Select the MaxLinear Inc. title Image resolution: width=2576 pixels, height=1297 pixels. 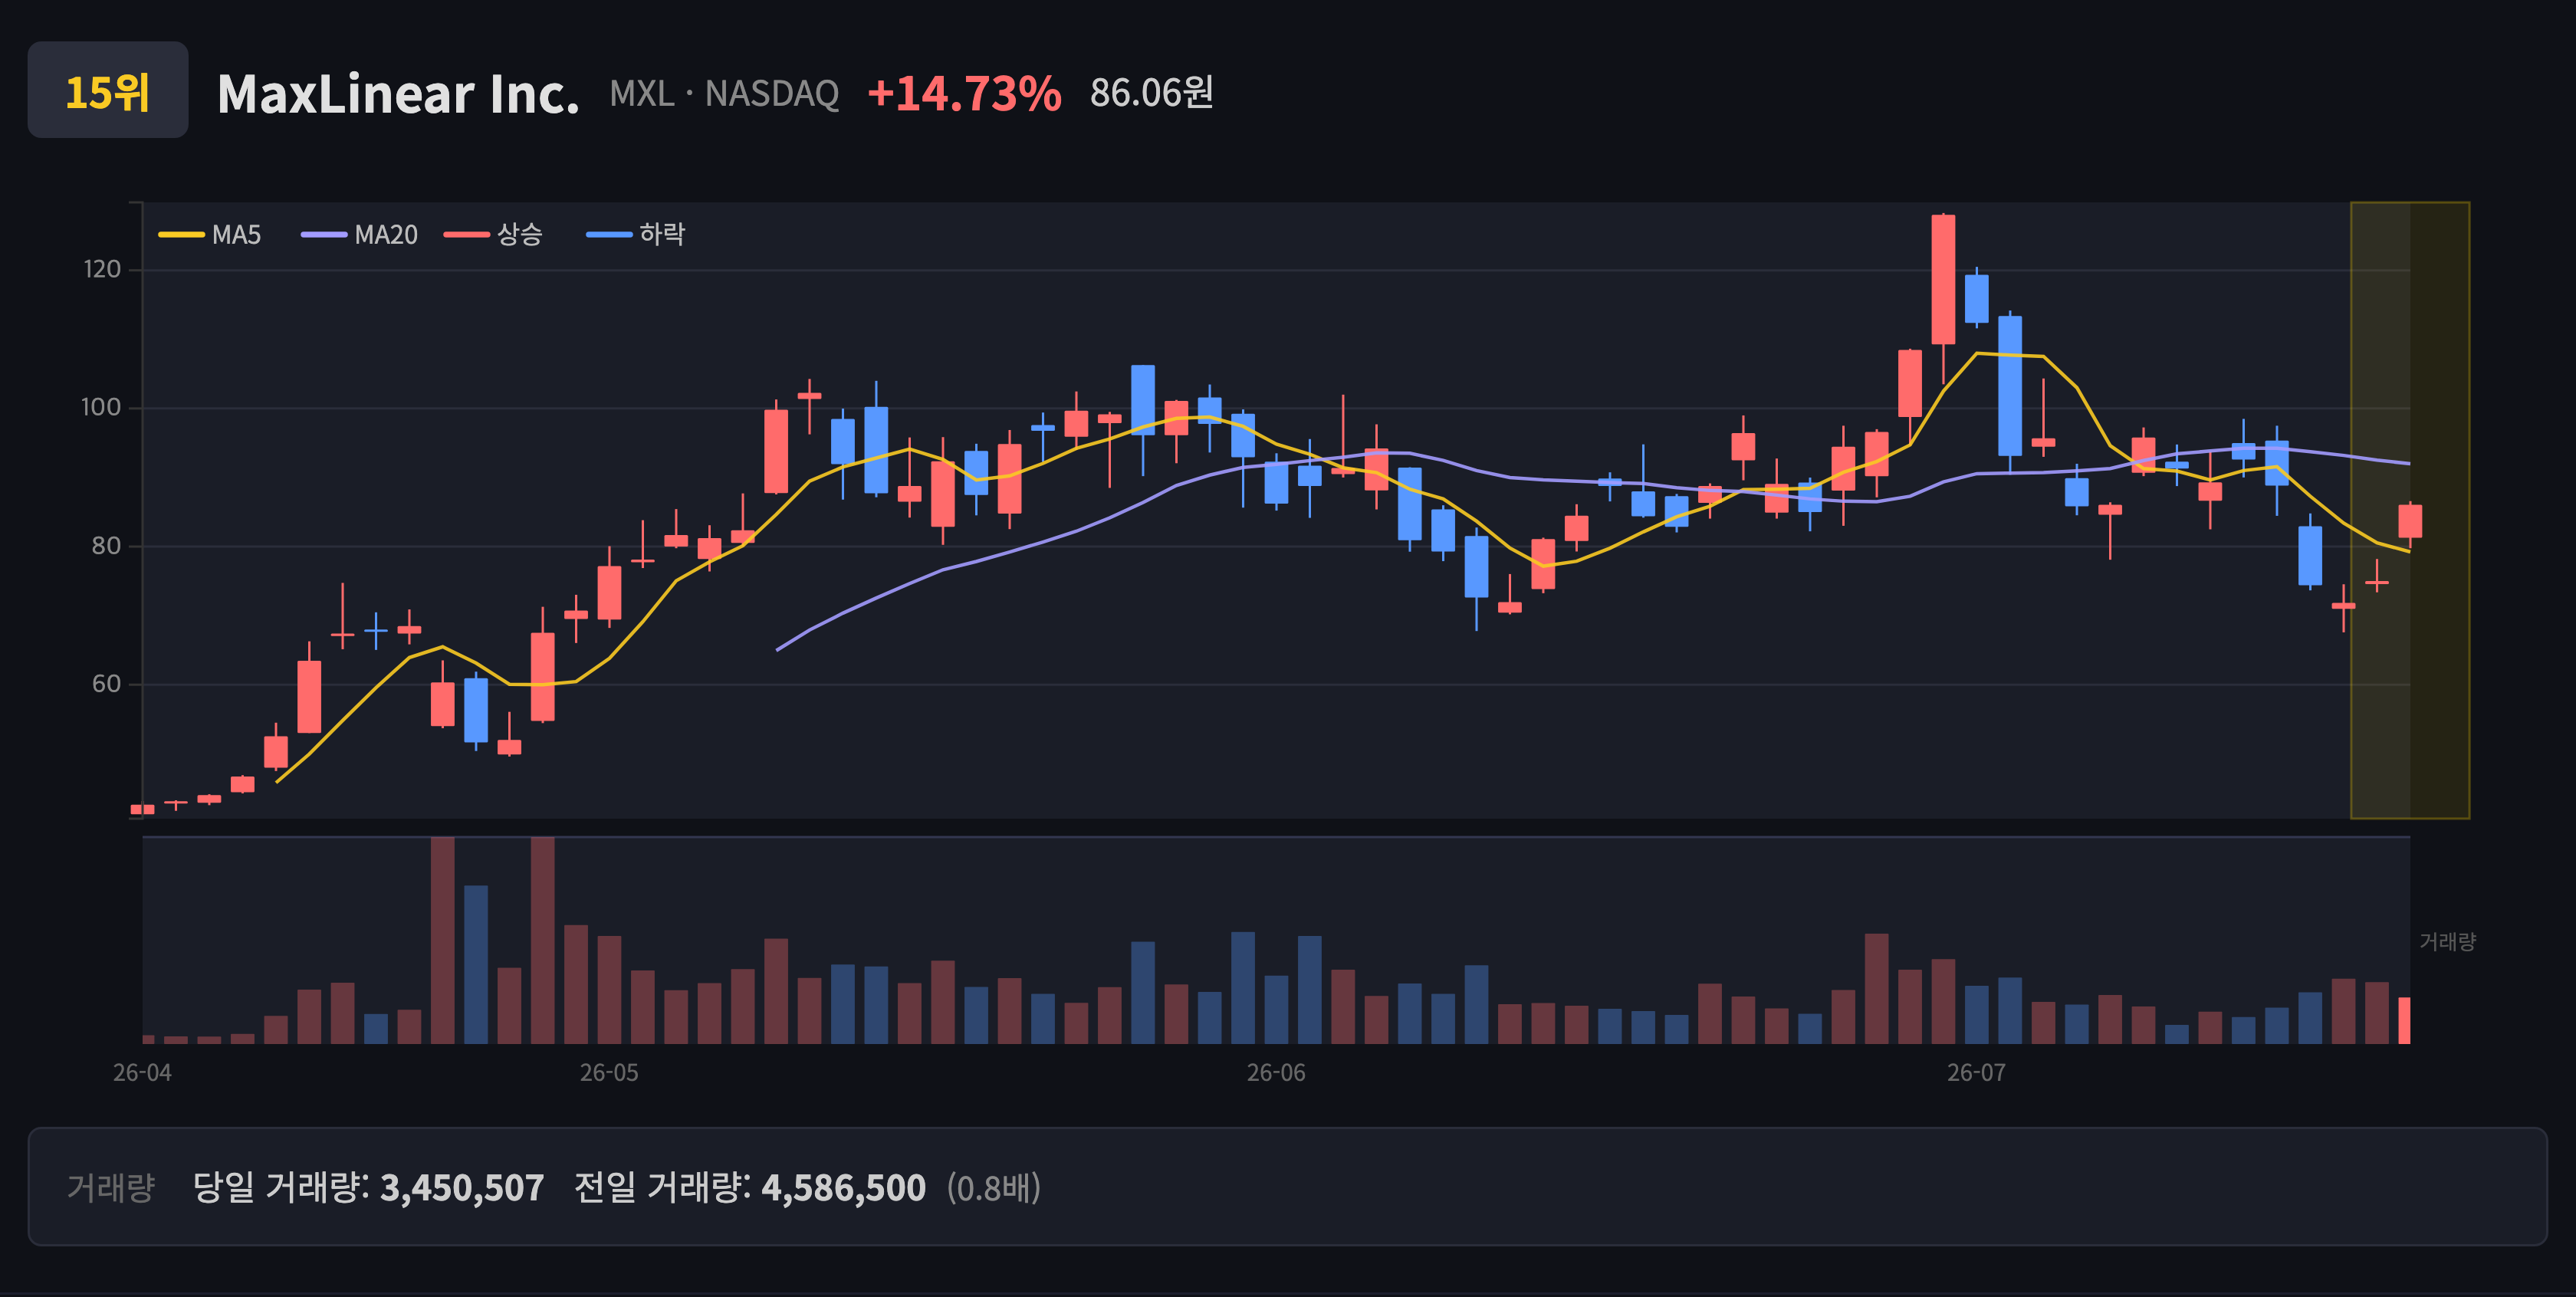(x=398, y=94)
